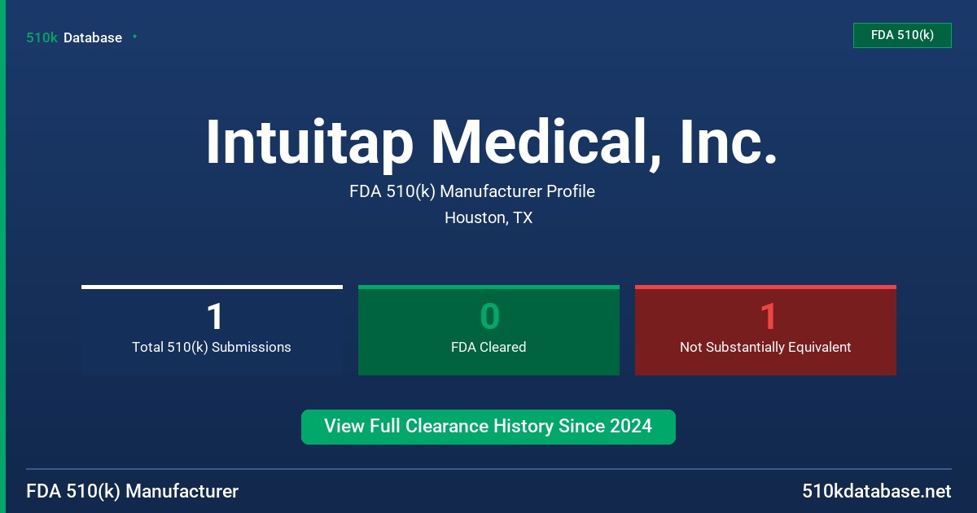Click the FDA 510(k) badge
Viewport: 977px width, 513px height.
coord(902,35)
